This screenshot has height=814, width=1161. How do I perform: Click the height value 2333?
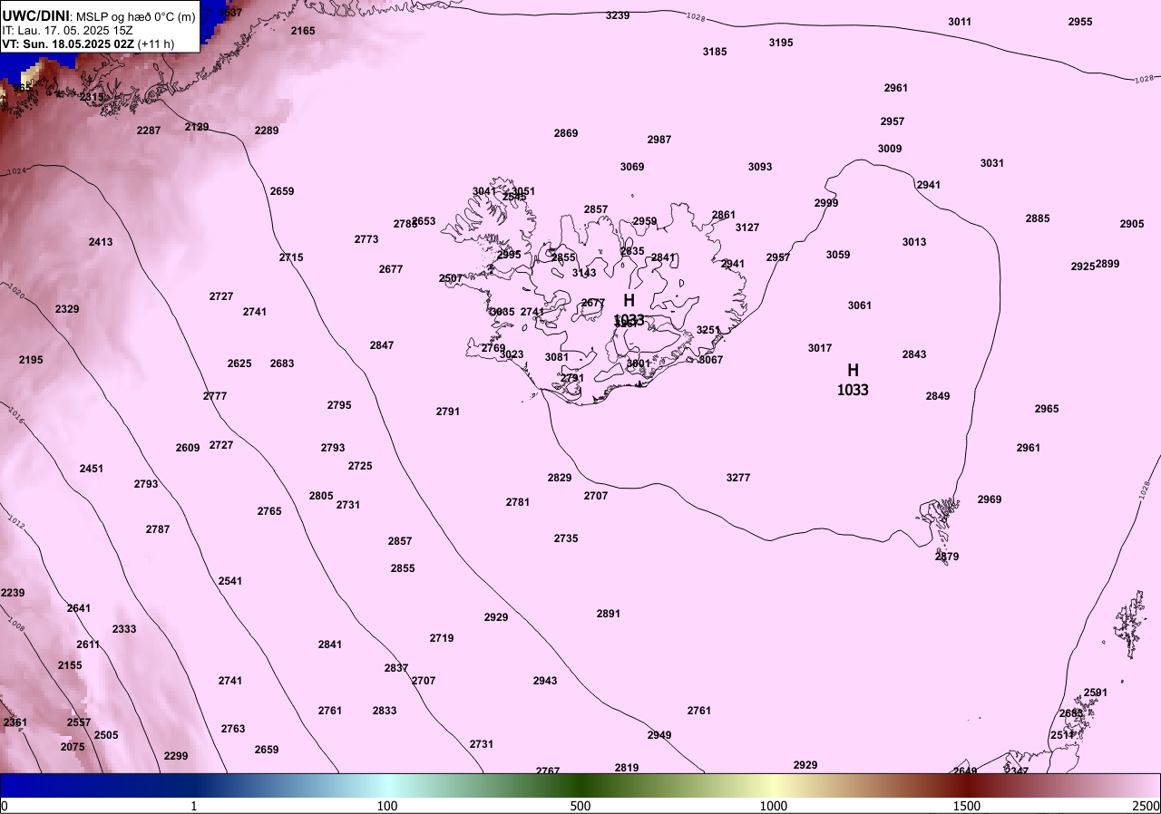click(124, 629)
